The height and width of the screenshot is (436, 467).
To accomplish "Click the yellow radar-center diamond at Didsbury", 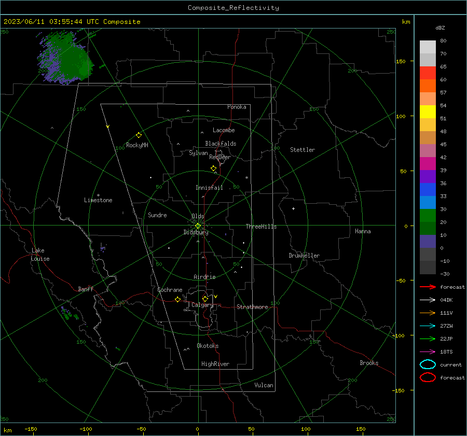I will click(x=198, y=226).
